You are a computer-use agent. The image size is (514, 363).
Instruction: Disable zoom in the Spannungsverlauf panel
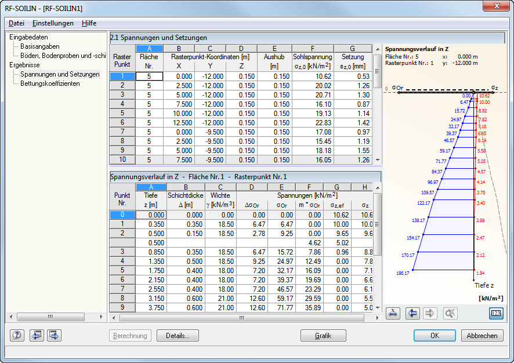click(450, 313)
